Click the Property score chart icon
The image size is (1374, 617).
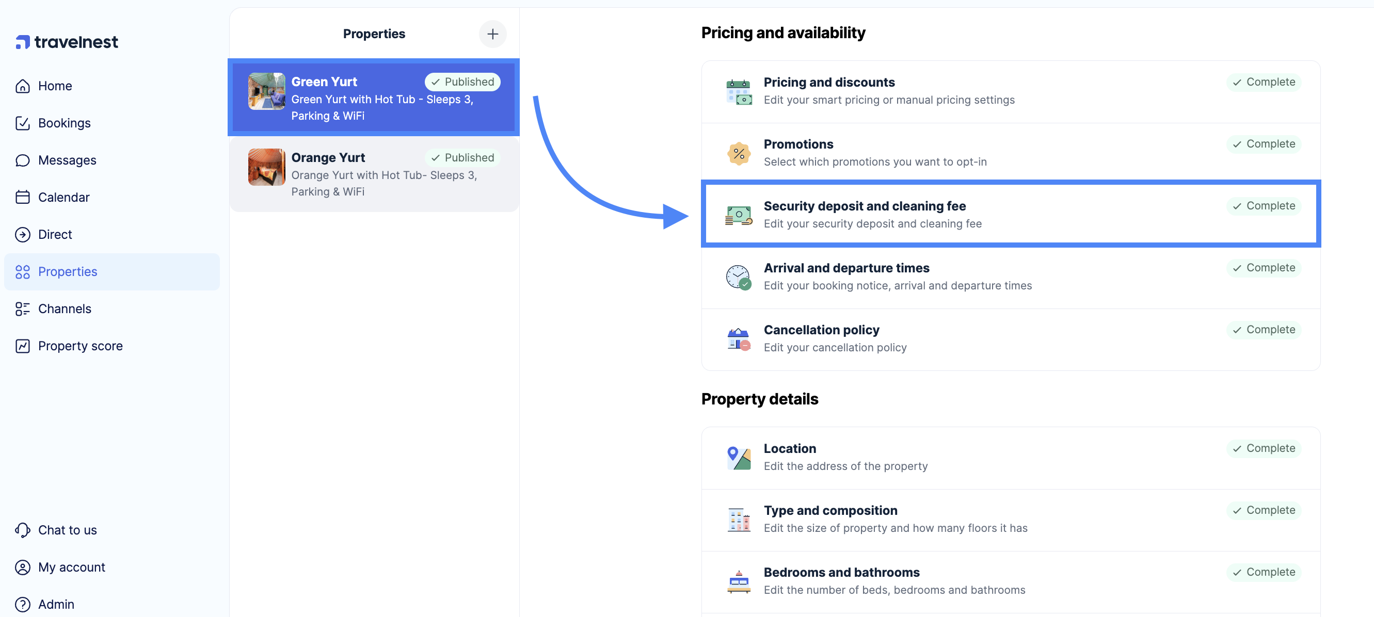tap(22, 346)
